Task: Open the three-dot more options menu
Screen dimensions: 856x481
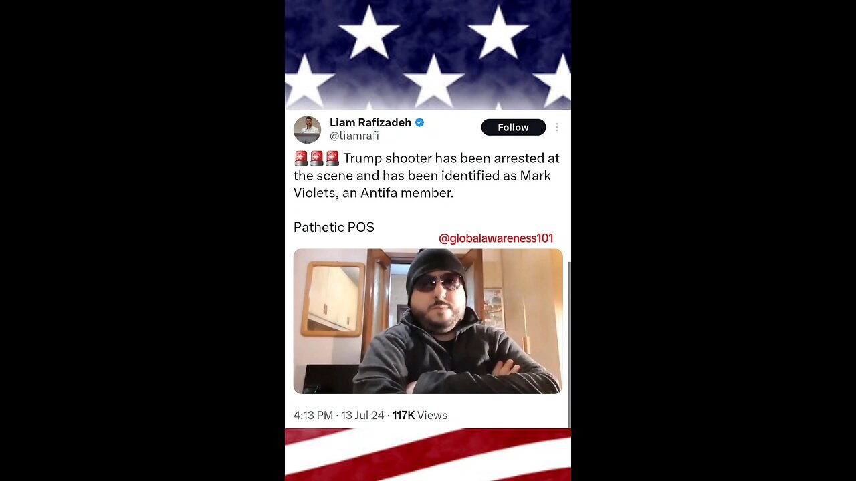Action: tap(556, 127)
